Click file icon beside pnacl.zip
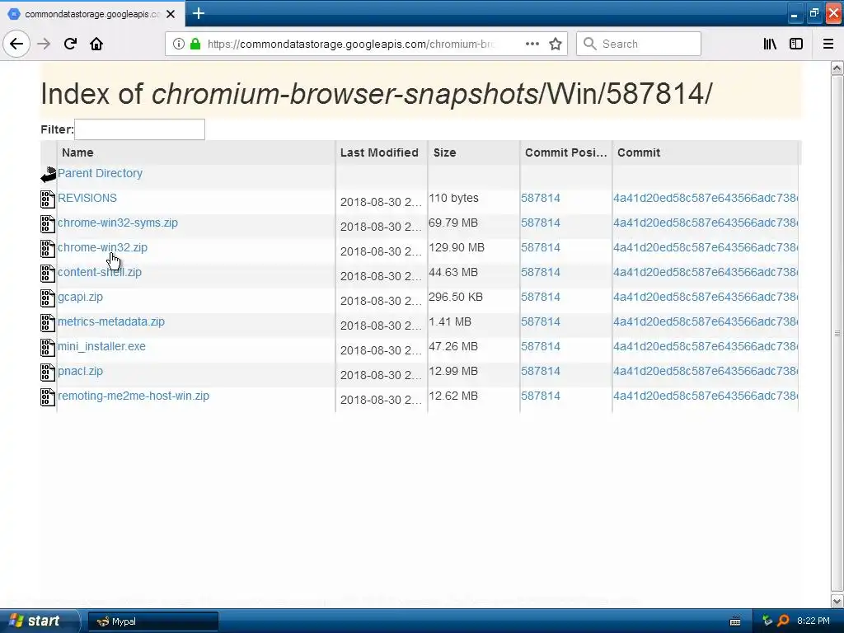This screenshot has width=844, height=633. coord(48,373)
